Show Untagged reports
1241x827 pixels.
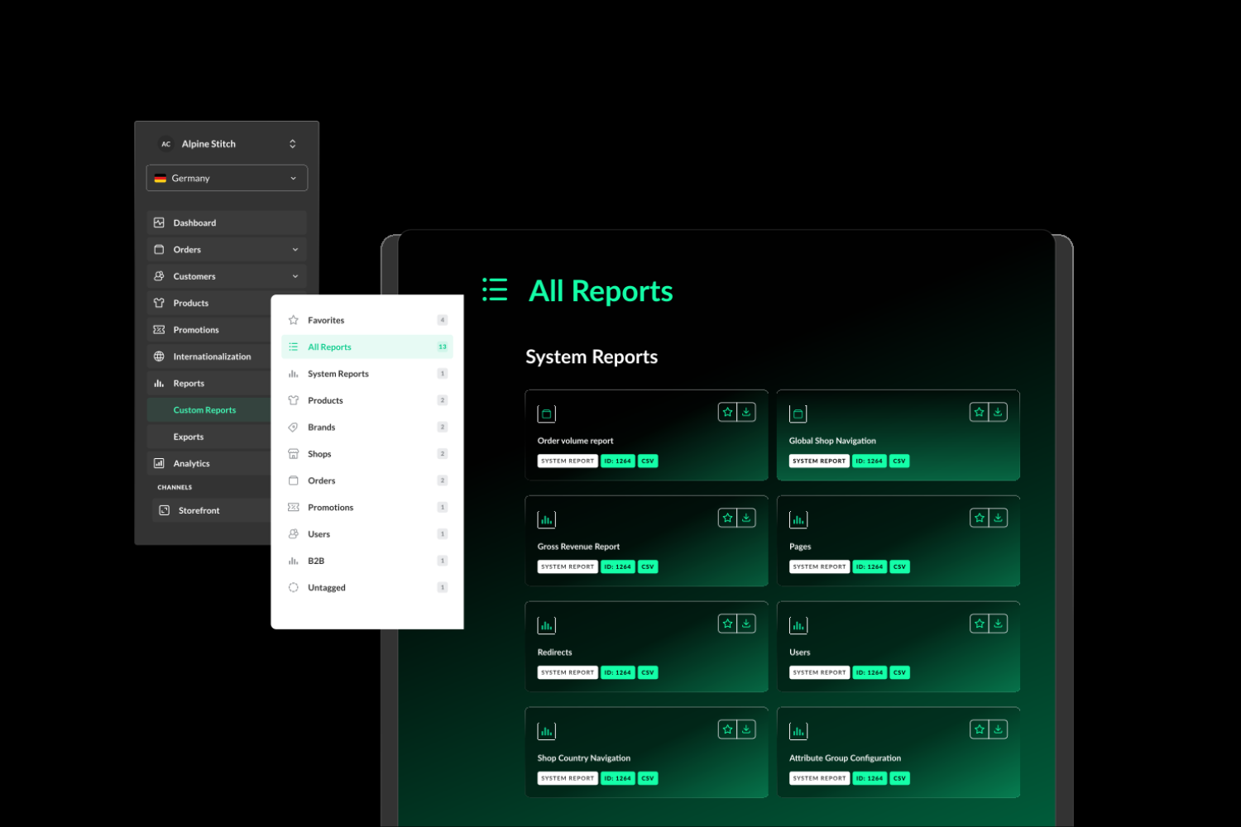click(367, 588)
